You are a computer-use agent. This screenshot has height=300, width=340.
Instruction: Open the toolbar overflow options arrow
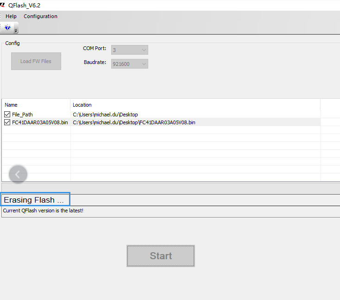point(16,31)
